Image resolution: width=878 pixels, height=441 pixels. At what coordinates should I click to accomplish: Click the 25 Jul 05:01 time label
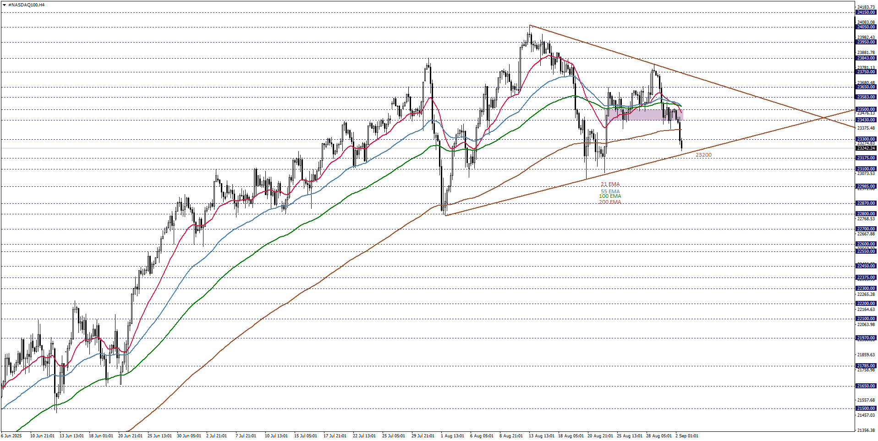point(394,436)
